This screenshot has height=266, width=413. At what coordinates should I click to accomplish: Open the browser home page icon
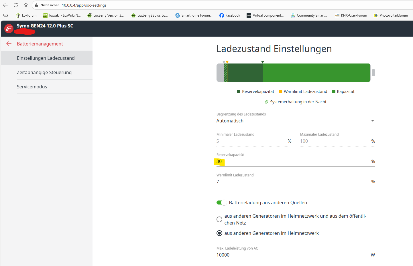click(26, 5)
